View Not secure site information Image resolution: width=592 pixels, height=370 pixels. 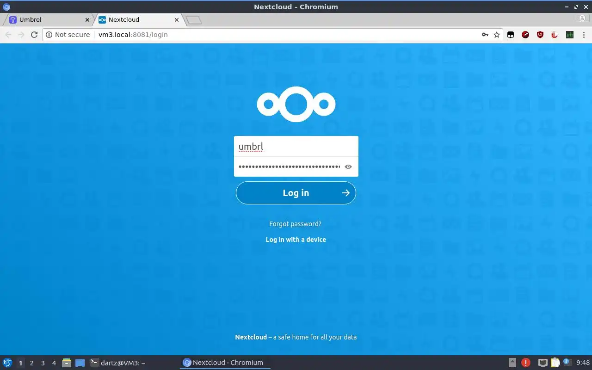[68, 35]
